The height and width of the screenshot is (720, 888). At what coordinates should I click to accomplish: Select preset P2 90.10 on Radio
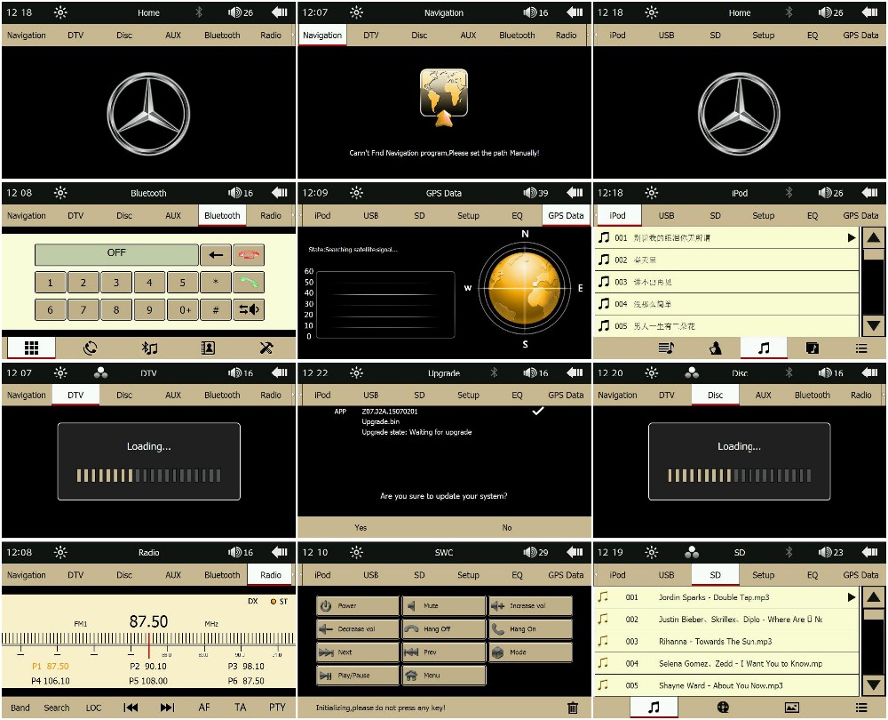pyautogui.click(x=148, y=666)
